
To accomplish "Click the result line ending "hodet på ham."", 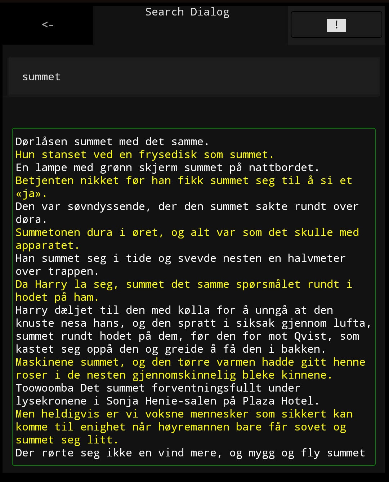I will point(57,298).
